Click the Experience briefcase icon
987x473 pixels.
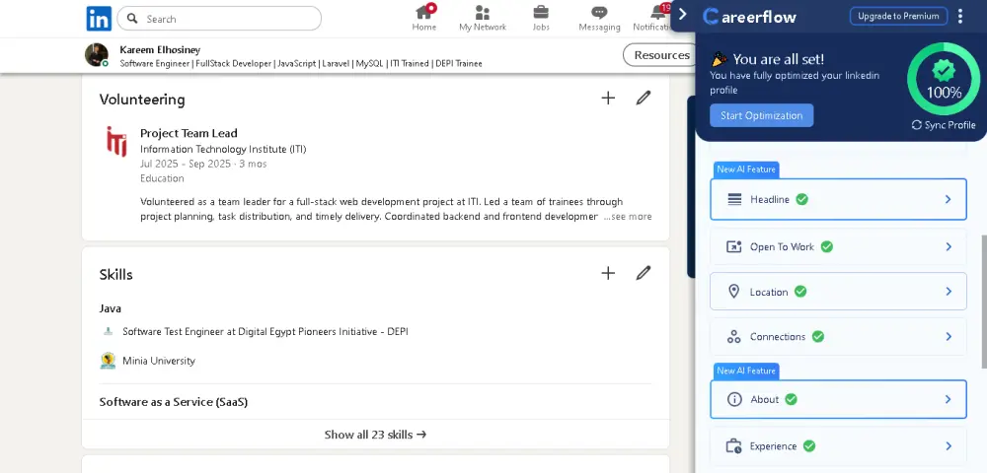[x=734, y=446]
